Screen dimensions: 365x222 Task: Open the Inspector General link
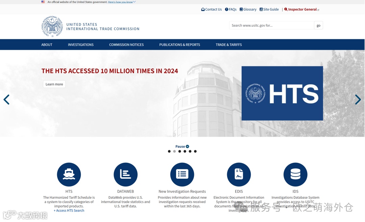[302, 9]
